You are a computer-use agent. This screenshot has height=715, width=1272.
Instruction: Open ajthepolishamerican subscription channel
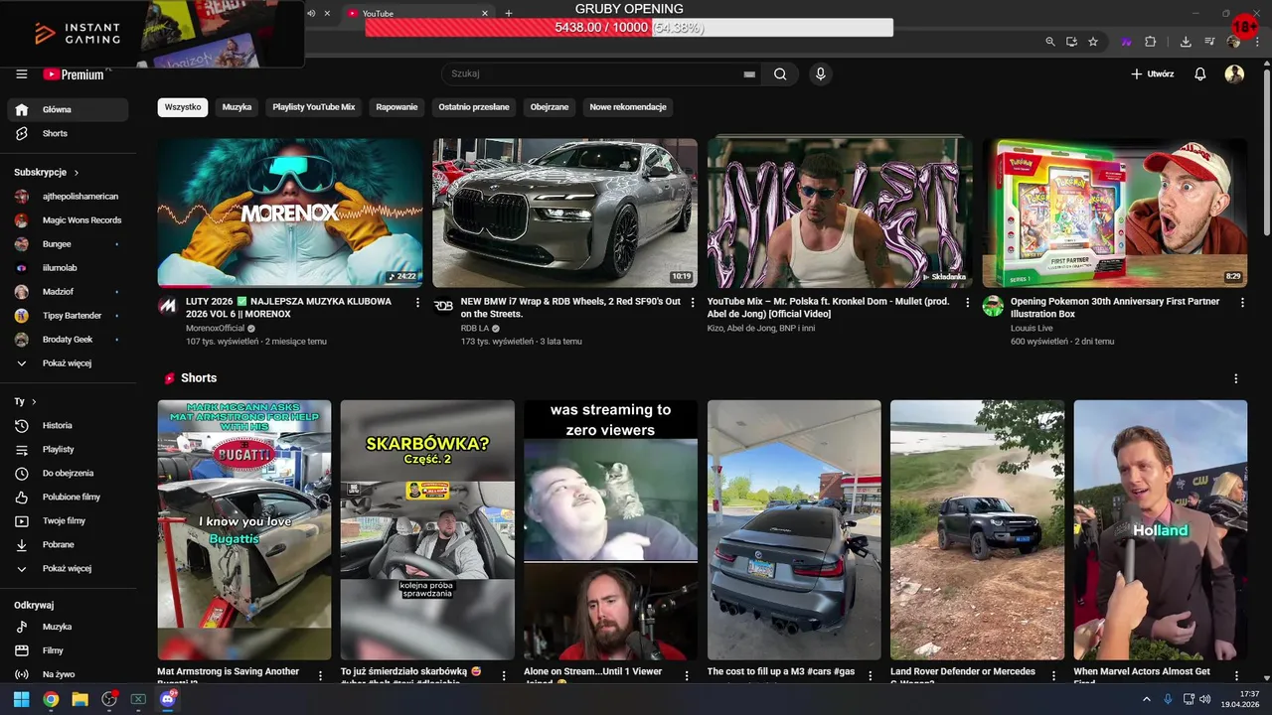point(68,197)
